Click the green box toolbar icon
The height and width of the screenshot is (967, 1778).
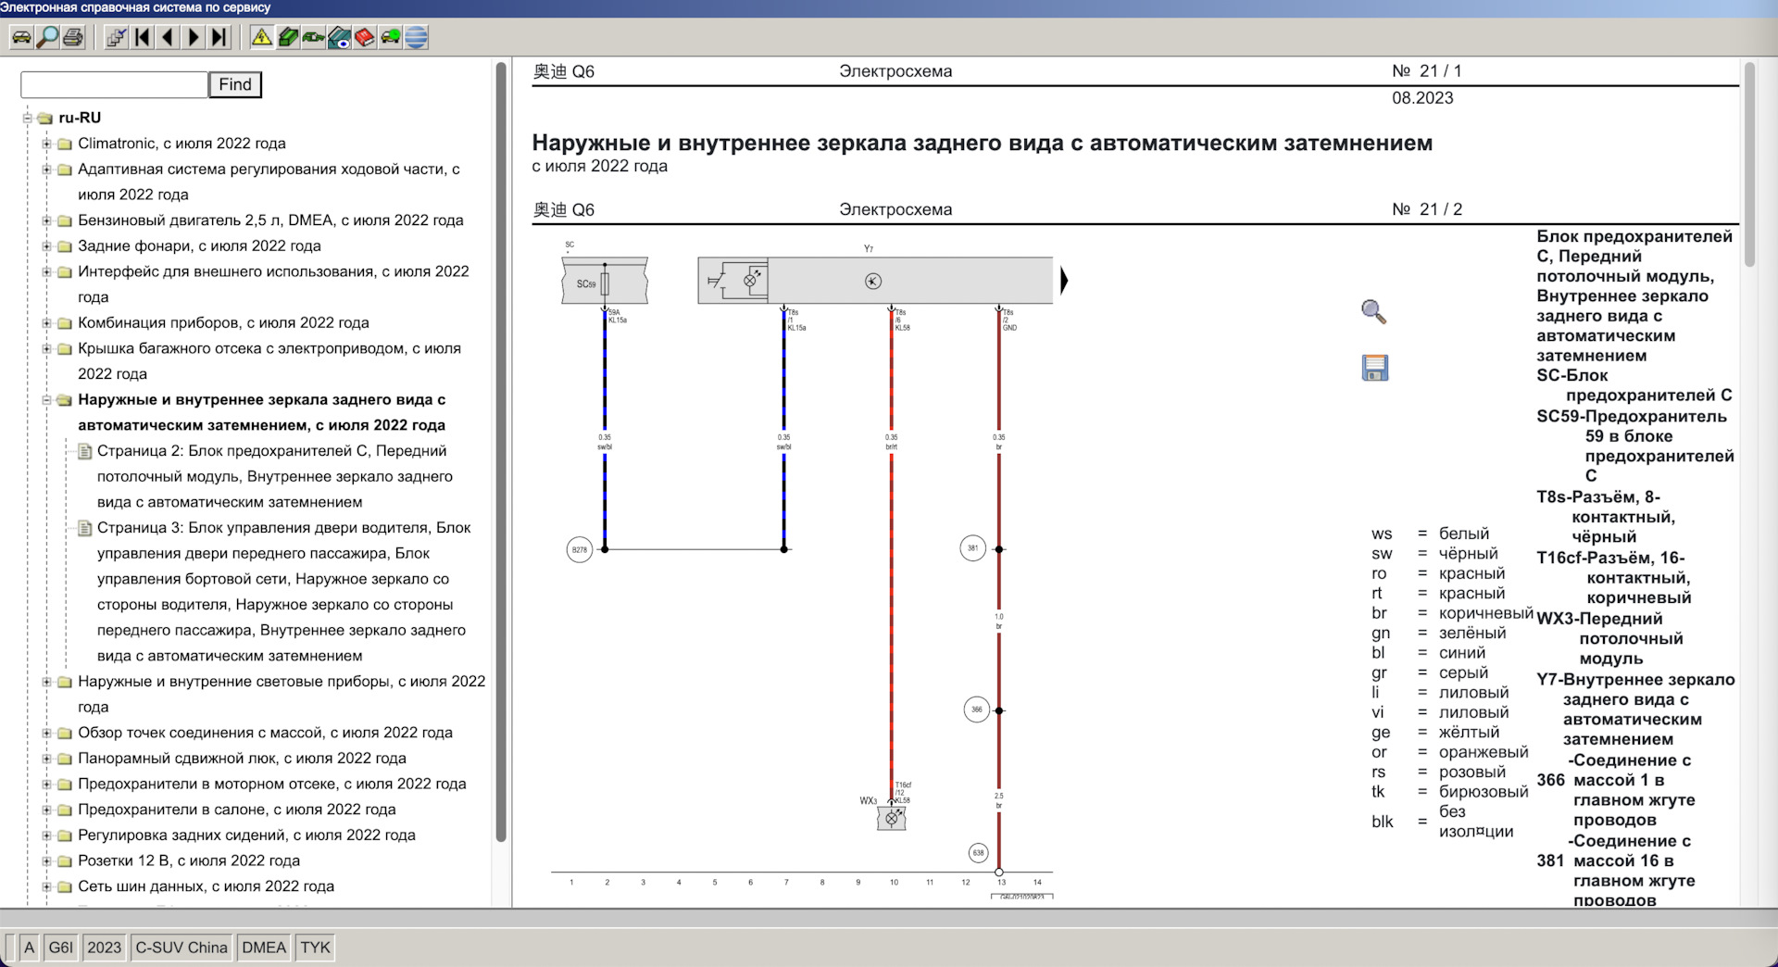coord(288,38)
